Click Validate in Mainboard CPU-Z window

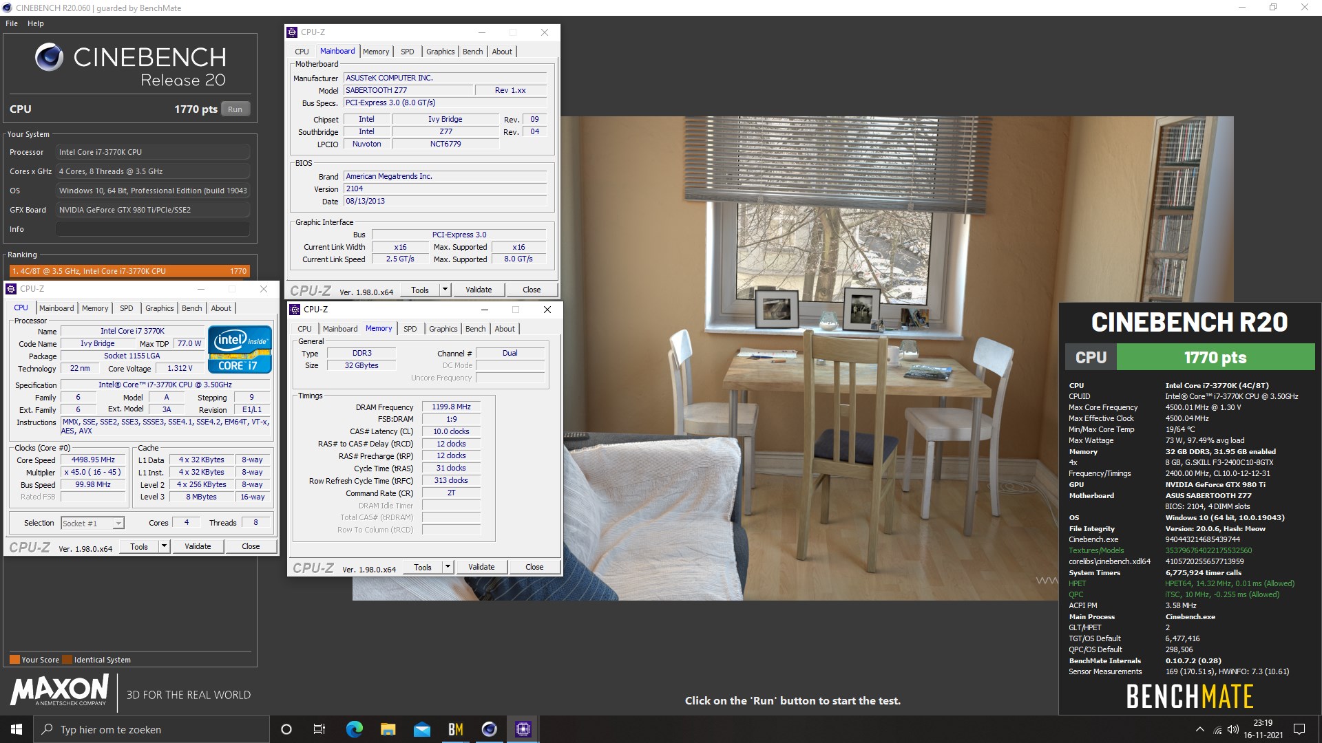pyautogui.click(x=479, y=290)
